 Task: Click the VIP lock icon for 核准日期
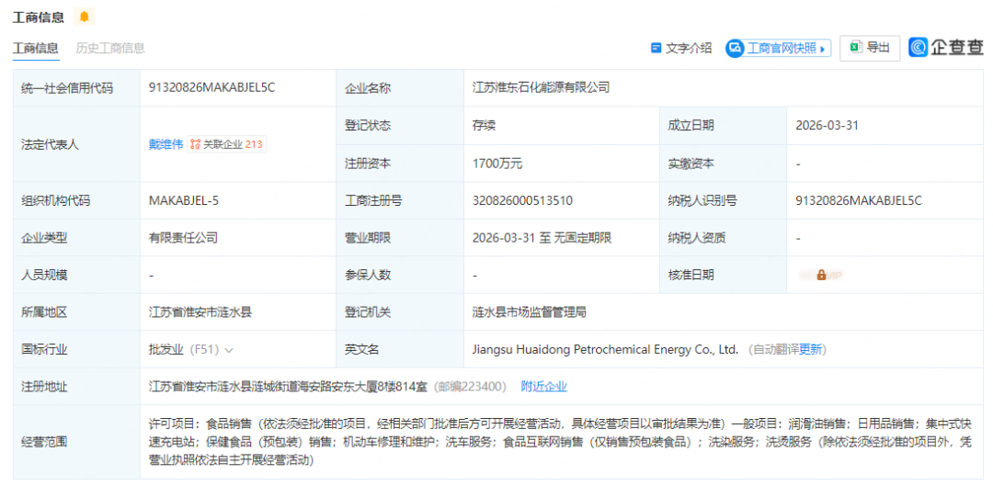tap(821, 276)
